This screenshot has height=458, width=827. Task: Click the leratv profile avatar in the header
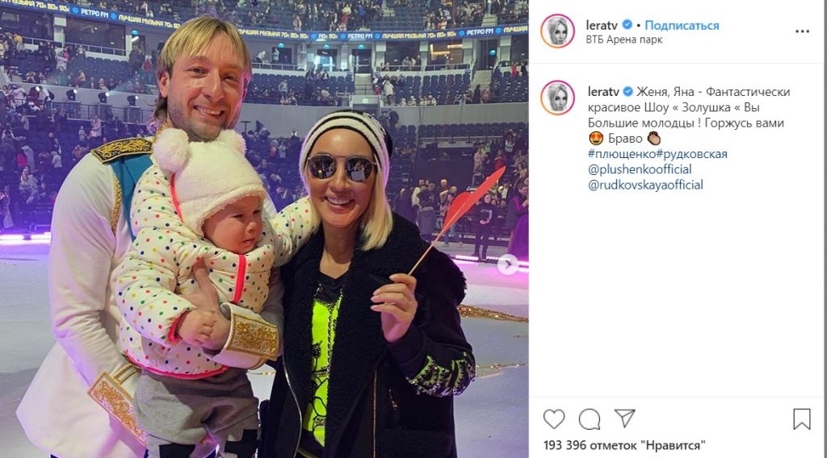click(x=557, y=31)
